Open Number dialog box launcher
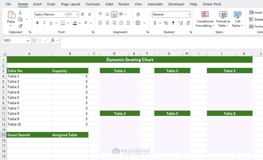Image resolution: width=263 pixels, height=160 pixels. click(x=191, y=32)
